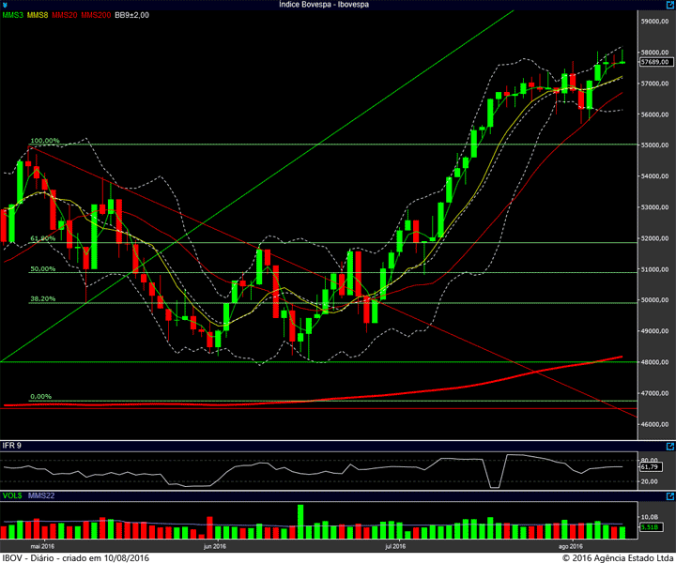676x563 pixels.
Task: Click the 48000,00 price axis label
Action: (x=655, y=362)
